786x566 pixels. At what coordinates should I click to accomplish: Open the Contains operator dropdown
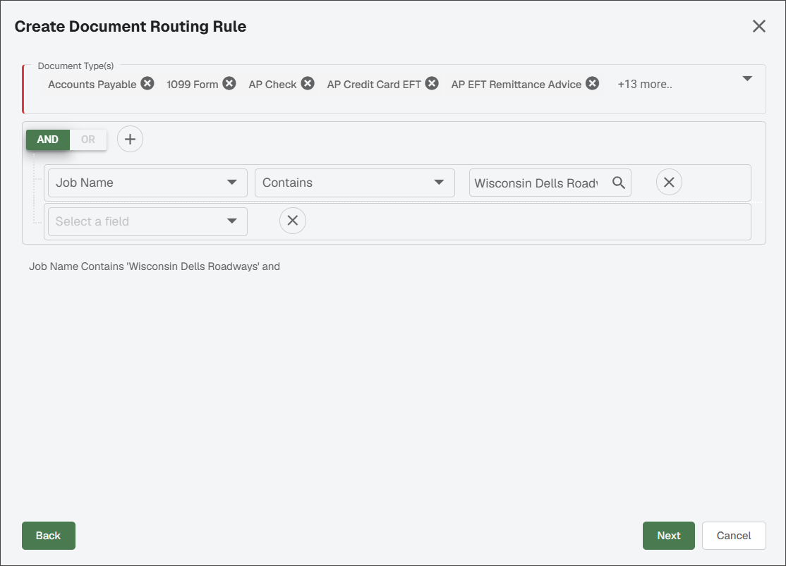coord(355,183)
